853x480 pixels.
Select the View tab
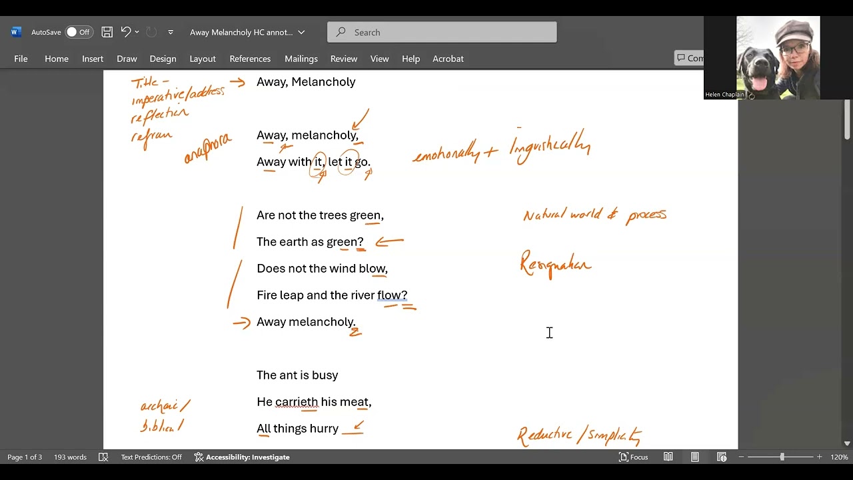coord(380,59)
